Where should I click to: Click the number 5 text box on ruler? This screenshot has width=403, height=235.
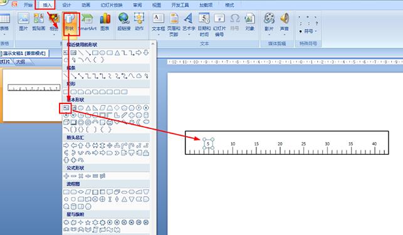tap(209, 144)
